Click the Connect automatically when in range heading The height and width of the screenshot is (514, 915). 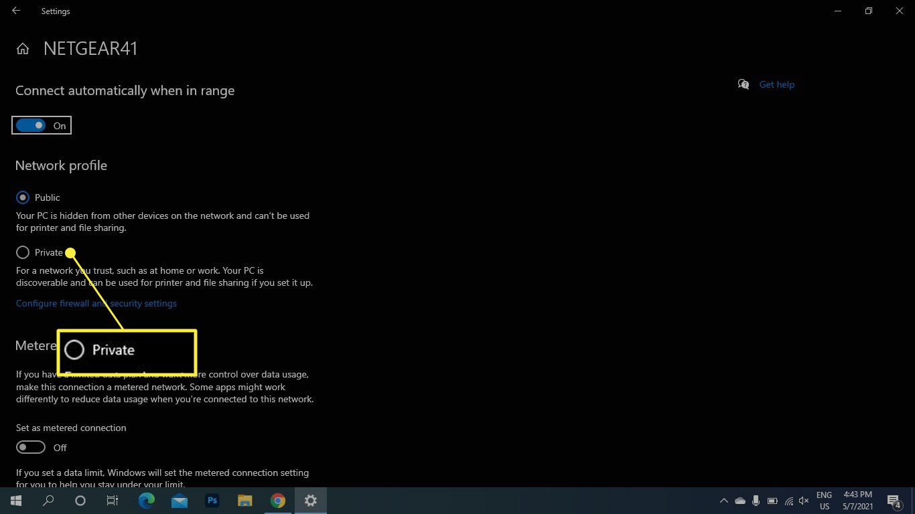(x=125, y=90)
